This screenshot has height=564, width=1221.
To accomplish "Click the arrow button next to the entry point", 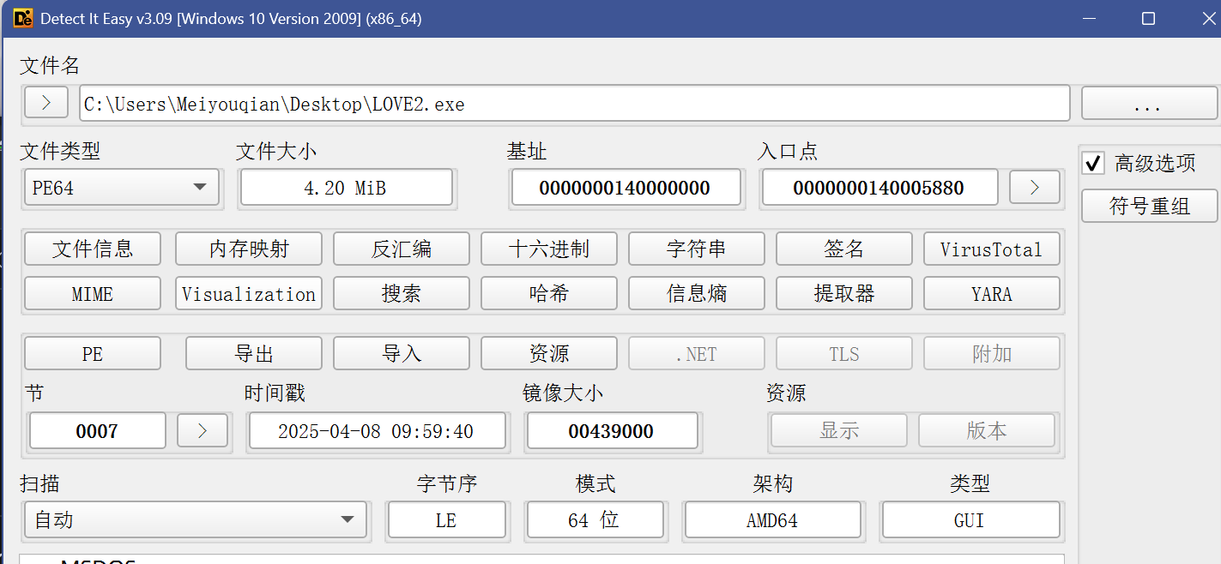I will (x=1034, y=188).
